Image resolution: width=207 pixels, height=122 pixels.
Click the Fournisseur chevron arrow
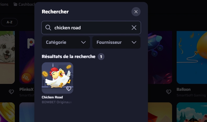134,42
